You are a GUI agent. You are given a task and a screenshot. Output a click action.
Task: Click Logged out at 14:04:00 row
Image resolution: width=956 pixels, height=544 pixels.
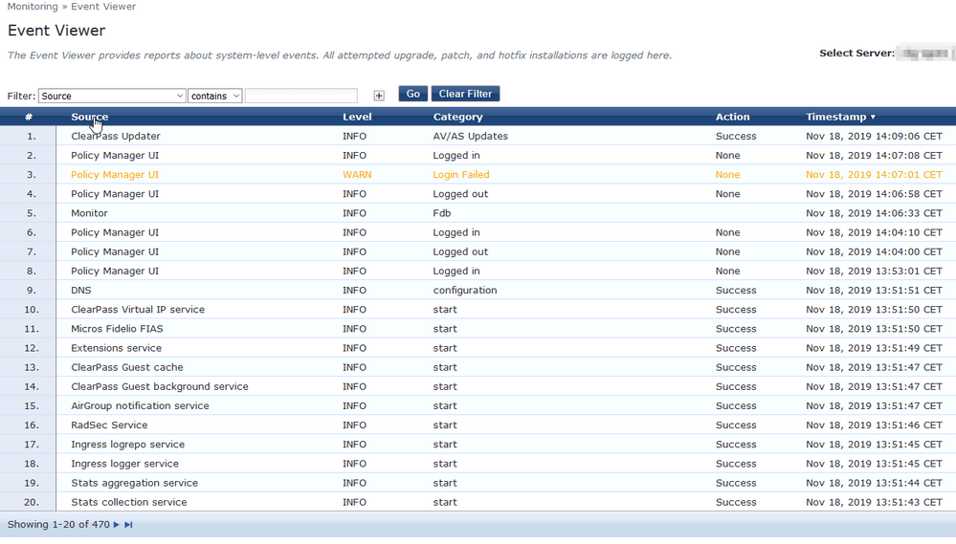460,251
